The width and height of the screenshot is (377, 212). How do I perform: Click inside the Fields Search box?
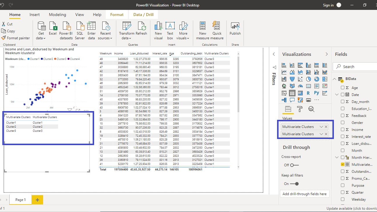[x=355, y=67]
